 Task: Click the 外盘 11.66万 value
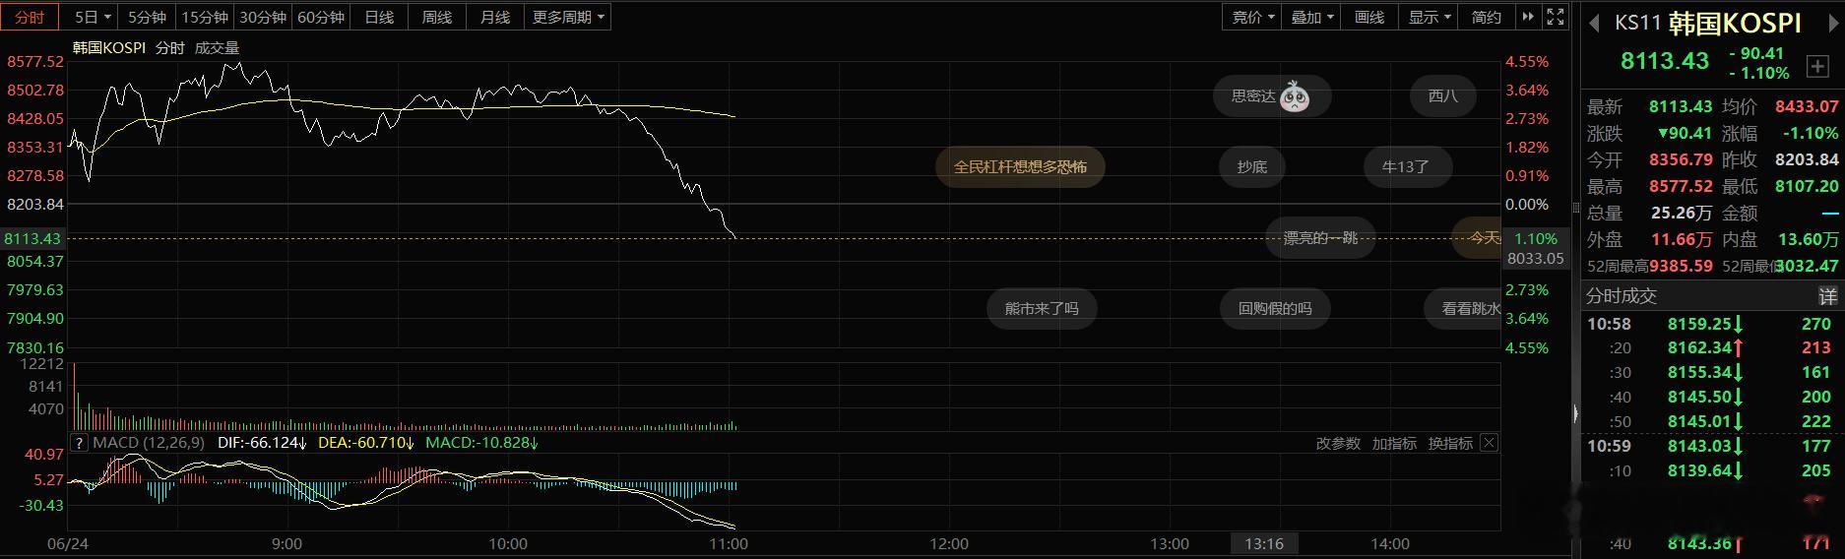coord(1682,239)
